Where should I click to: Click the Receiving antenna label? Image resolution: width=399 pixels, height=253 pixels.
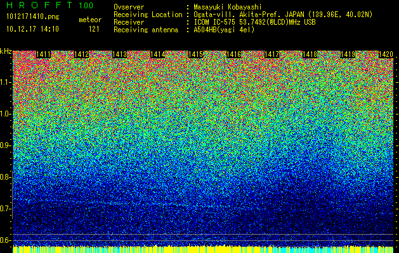coord(146,30)
